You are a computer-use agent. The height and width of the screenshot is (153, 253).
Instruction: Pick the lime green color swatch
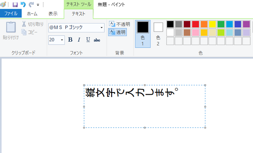221,33
